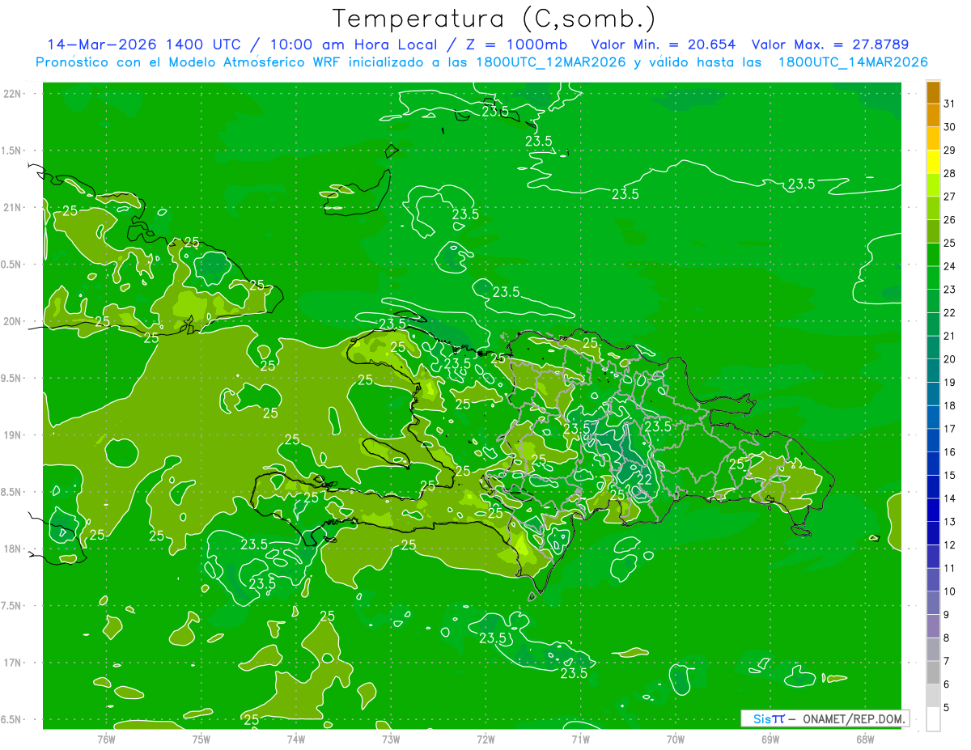The width and height of the screenshot is (971, 750).
Task: Click the legend value '23'
Action: click(950, 290)
